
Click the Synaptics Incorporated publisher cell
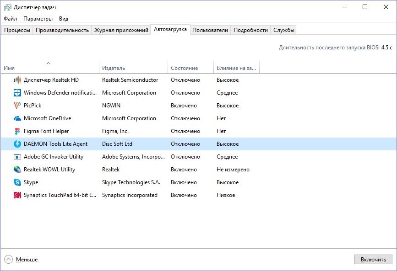click(130, 195)
